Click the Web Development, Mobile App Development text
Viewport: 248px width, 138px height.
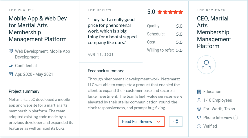point(42,54)
